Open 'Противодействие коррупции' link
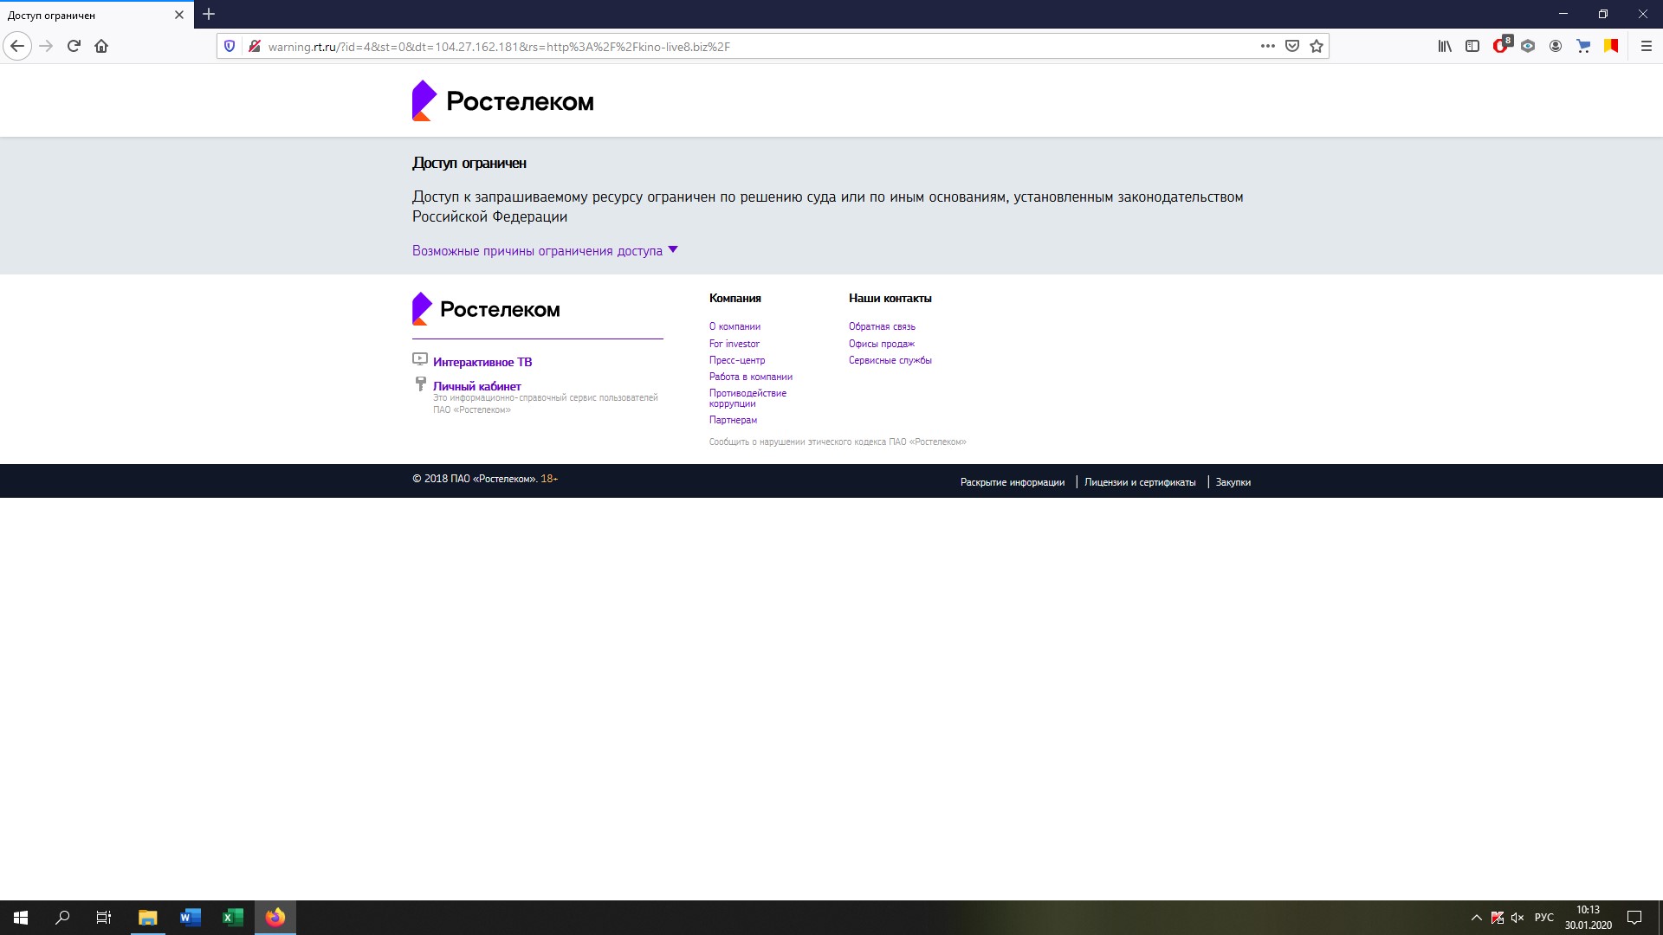Viewport: 1663px width, 935px height. (747, 398)
